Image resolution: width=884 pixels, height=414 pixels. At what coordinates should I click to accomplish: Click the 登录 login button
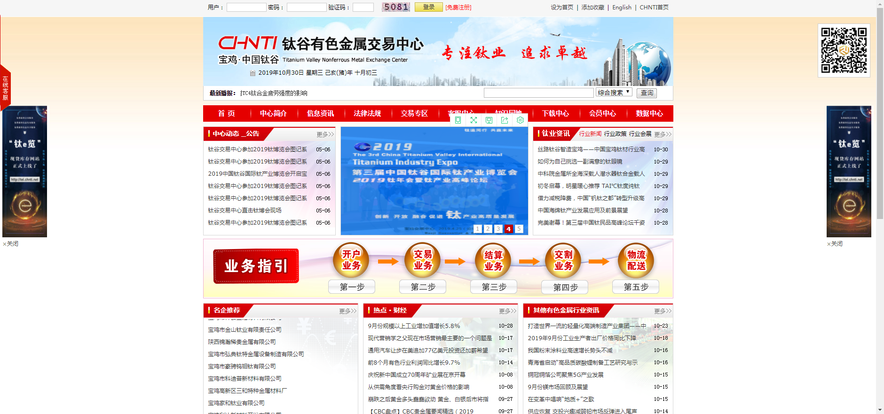click(x=428, y=7)
